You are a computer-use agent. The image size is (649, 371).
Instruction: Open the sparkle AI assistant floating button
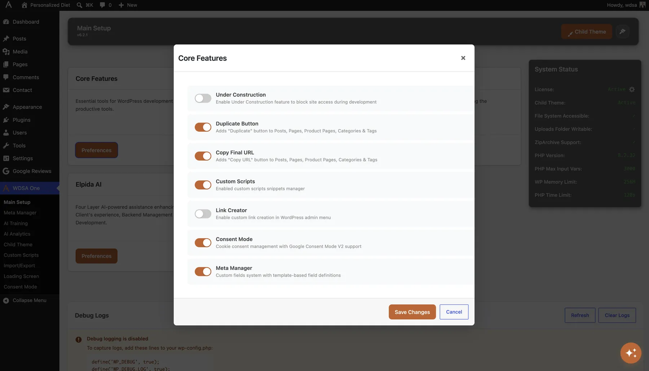coord(631,353)
